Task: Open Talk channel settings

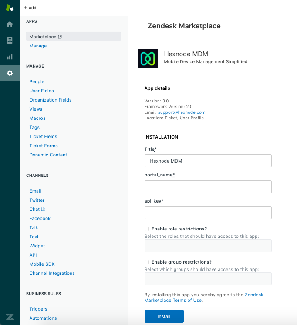Action: pos(34,227)
